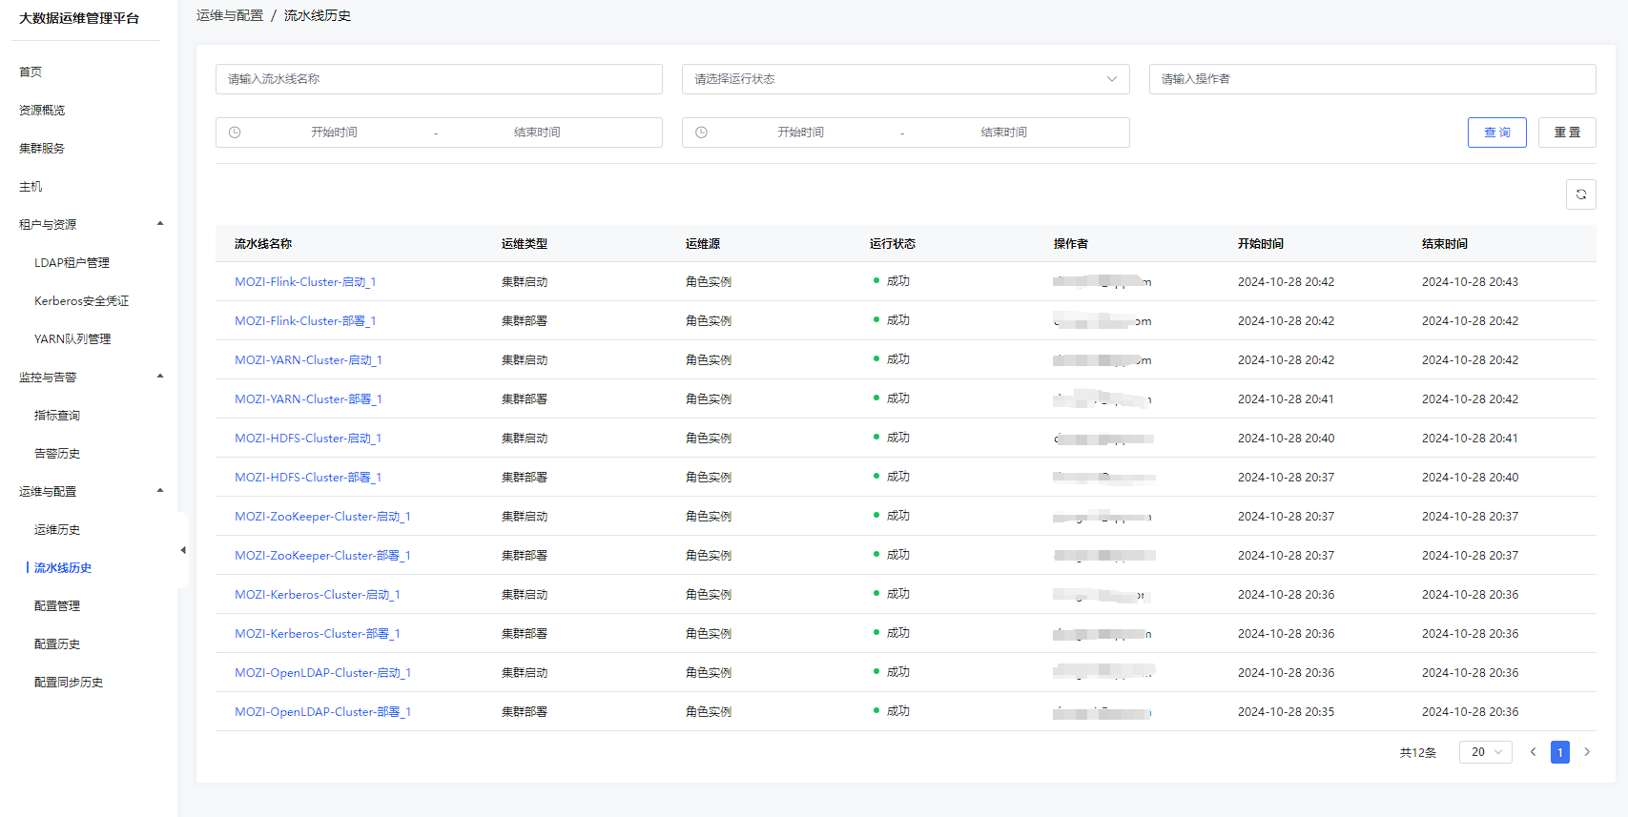Click 结束时间 in second date range
Viewport: 1628px width, 817px height.
(1003, 133)
